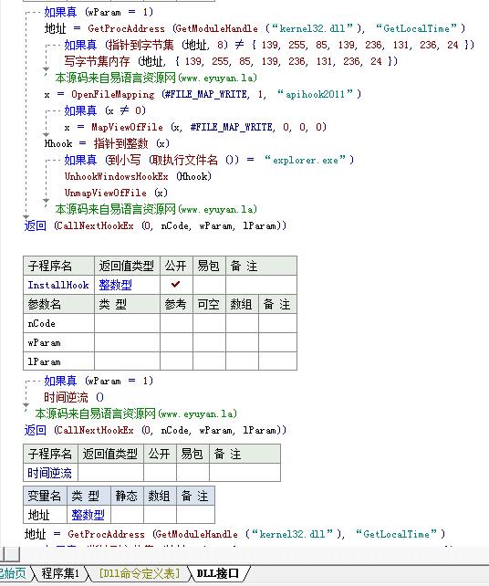Screen dimensions: 489x586
Task: Toggle the 公开 checkmark for InstallHook
Action: coord(176,285)
